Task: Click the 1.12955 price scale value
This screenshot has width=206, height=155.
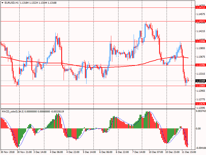Action: click(200, 91)
